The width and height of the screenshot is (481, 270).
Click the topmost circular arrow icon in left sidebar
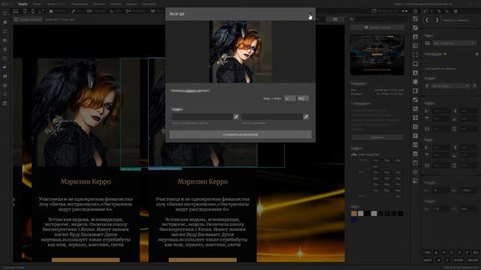pyautogui.click(x=5, y=13)
